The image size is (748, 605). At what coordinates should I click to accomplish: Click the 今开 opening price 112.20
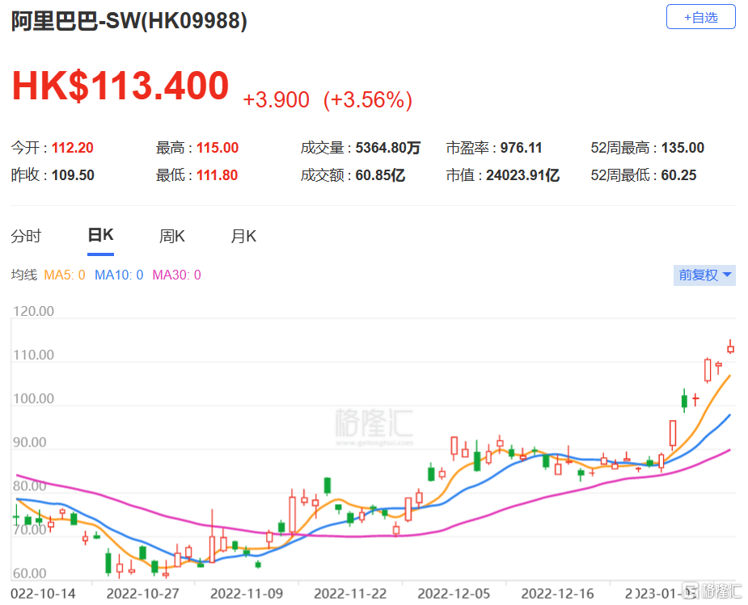73,148
